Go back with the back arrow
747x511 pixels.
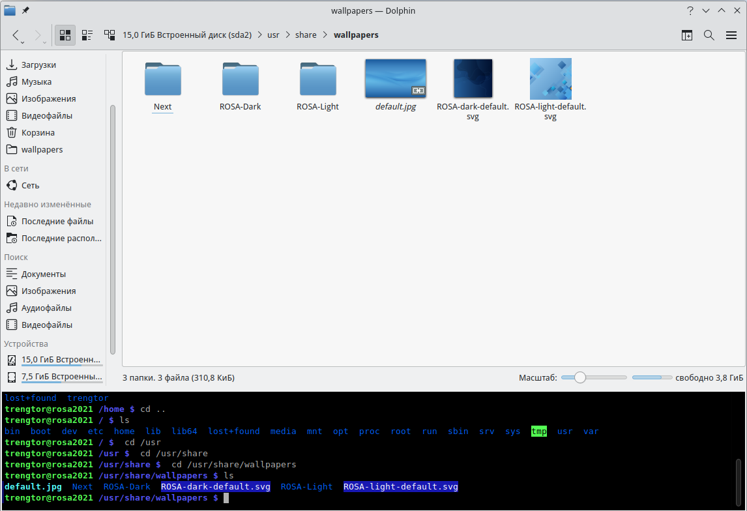pyautogui.click(x=16, y=35)
